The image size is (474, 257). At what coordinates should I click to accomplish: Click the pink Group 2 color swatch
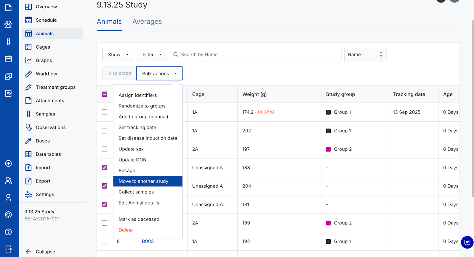[x=328, y=149]
